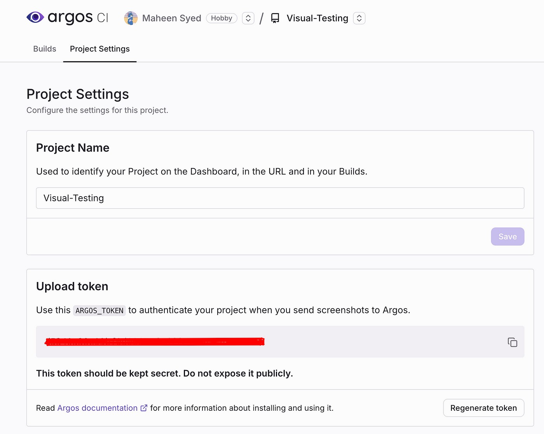Click the 'Used to identify your Project' description

(x=202, y=171)
